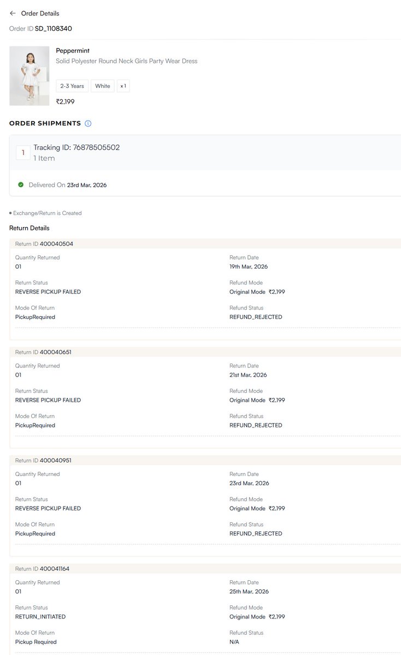Click the 25th Mar, 2026 return date
The width and height of the screenshot is (401, 655).
pos(249,592)
